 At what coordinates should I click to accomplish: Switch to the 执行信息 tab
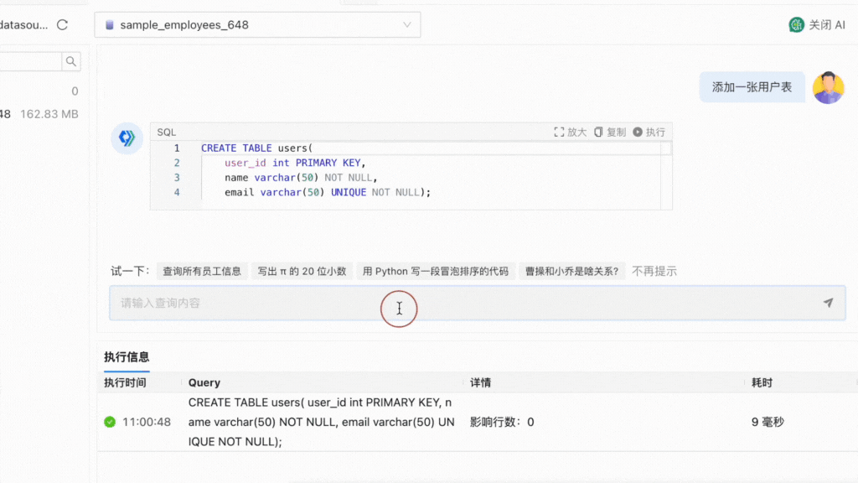pos(127,356)
